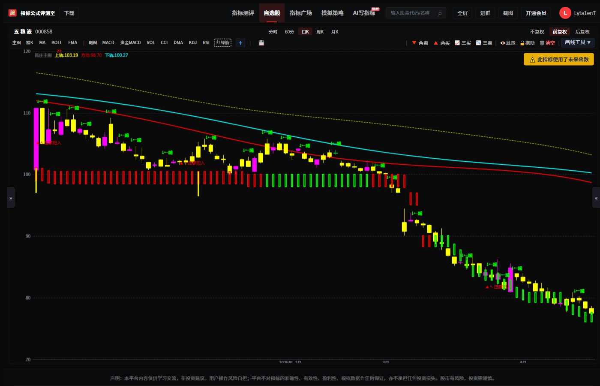
Task: Switch to 日K timeframe
Action: pyautogui.click(x=305, y=32)
